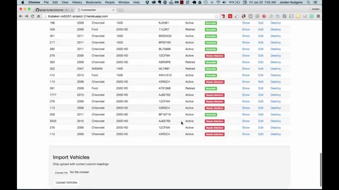
Task: Open the File menu
Action: 46,2
